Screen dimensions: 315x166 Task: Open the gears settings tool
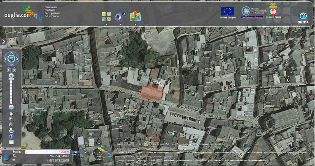[121, 16]
